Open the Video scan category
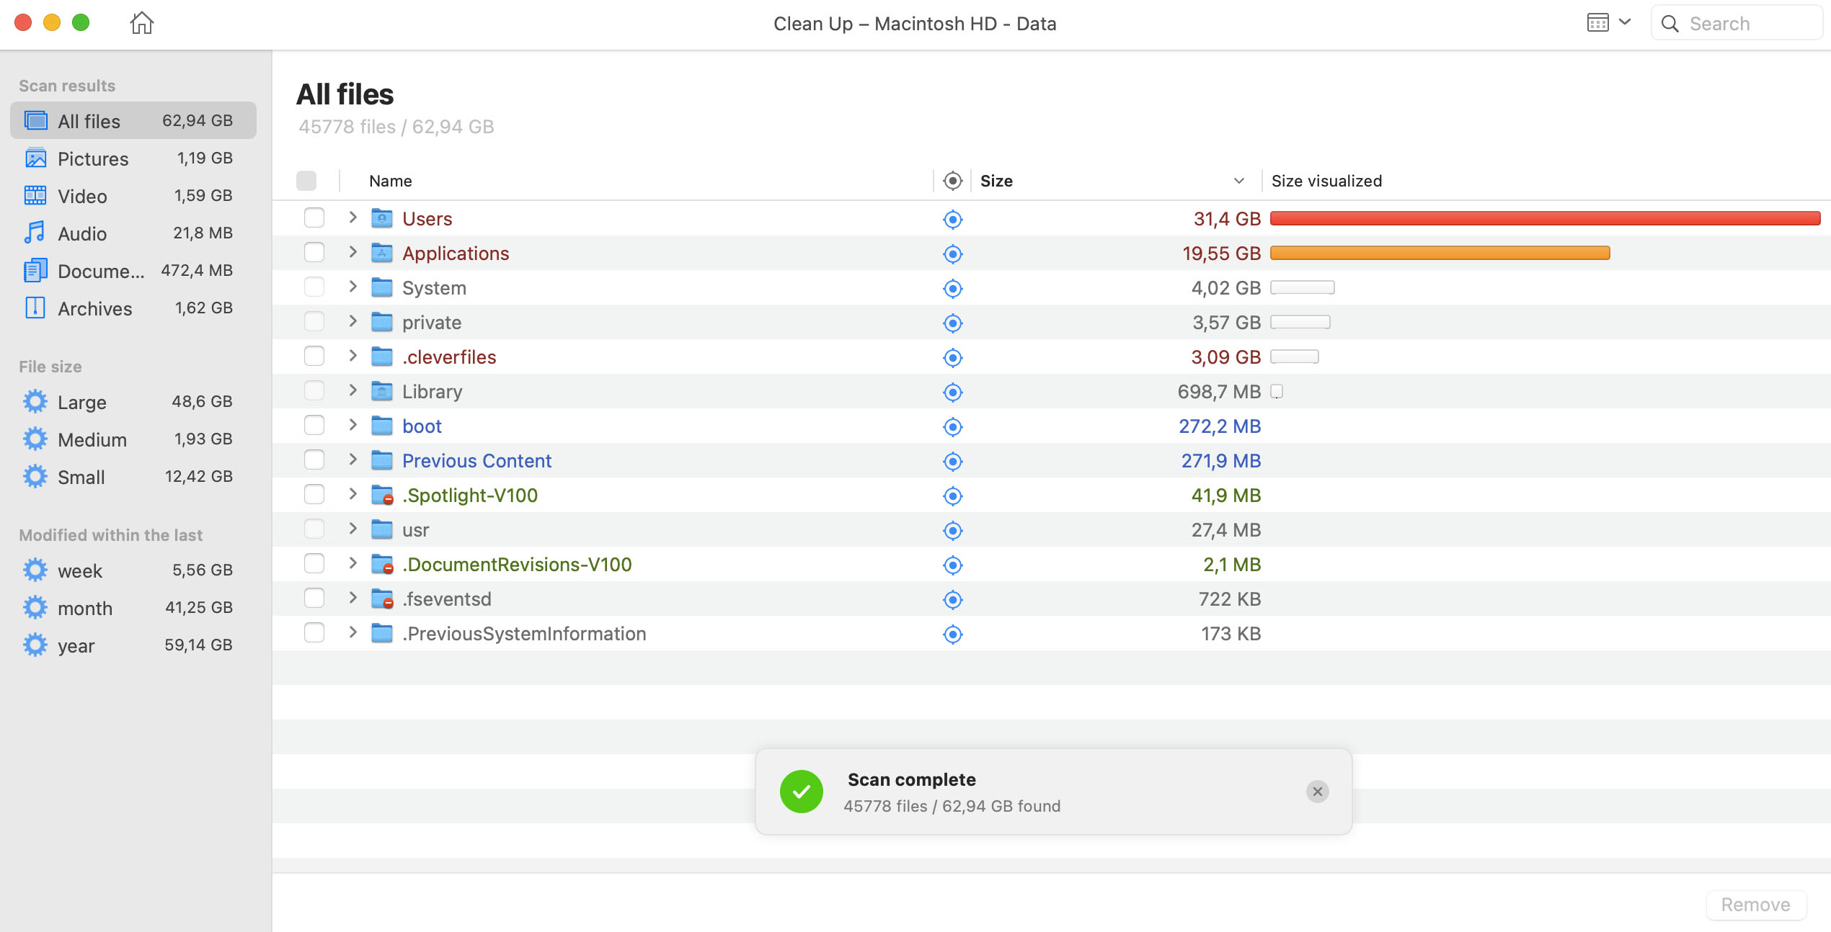Image resolution: width=1831 pixels, height=932 pixels. 81,195
